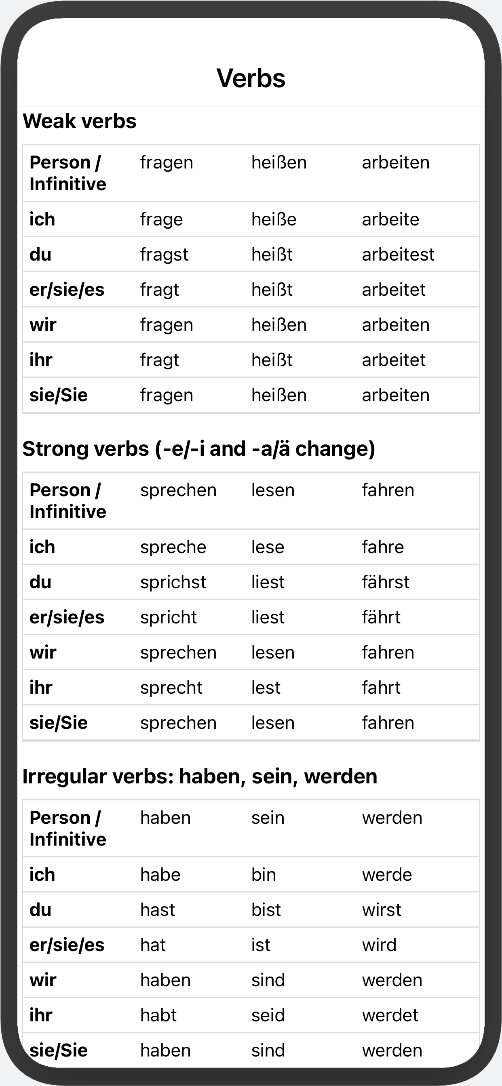Select the 'wirst' conjugation cell

[382, 910]
